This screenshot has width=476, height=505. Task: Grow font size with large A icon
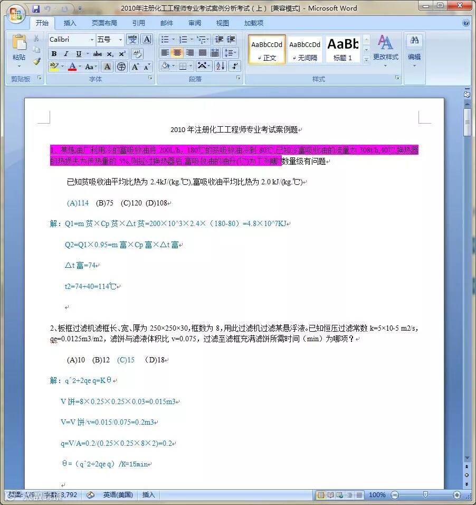[135, 67]
